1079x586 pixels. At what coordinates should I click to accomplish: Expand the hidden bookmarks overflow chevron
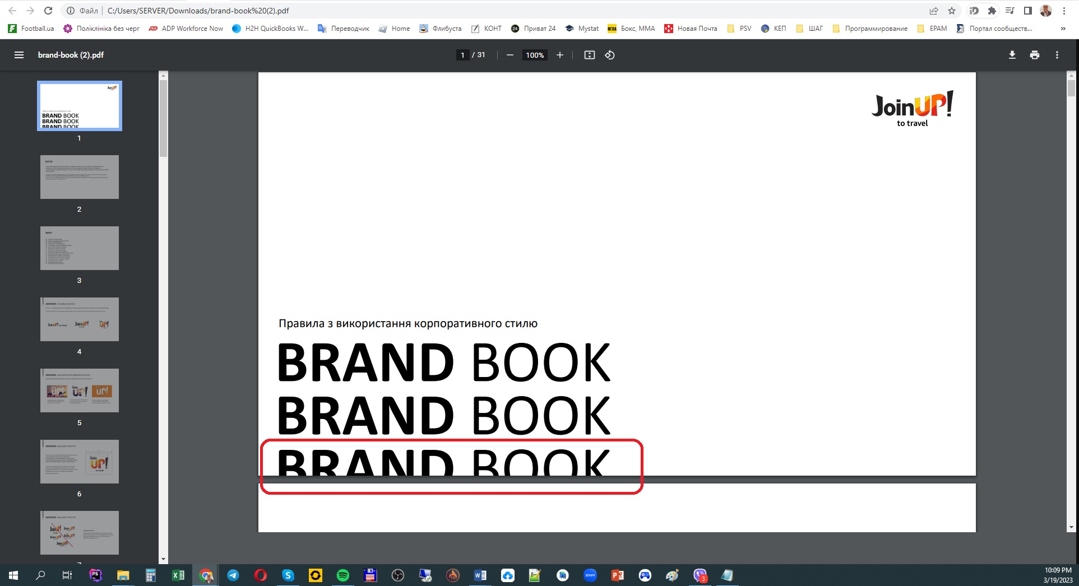(x=1063, y=29)
